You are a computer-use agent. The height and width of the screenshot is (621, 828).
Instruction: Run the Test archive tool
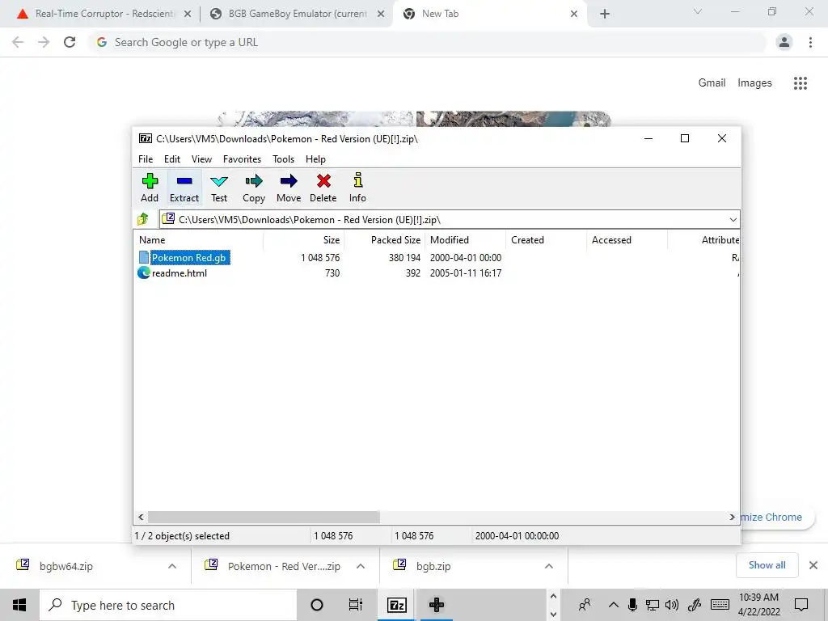point(219,188)
